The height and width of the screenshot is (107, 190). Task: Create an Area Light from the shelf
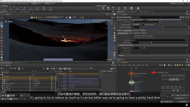pos(113,8)
